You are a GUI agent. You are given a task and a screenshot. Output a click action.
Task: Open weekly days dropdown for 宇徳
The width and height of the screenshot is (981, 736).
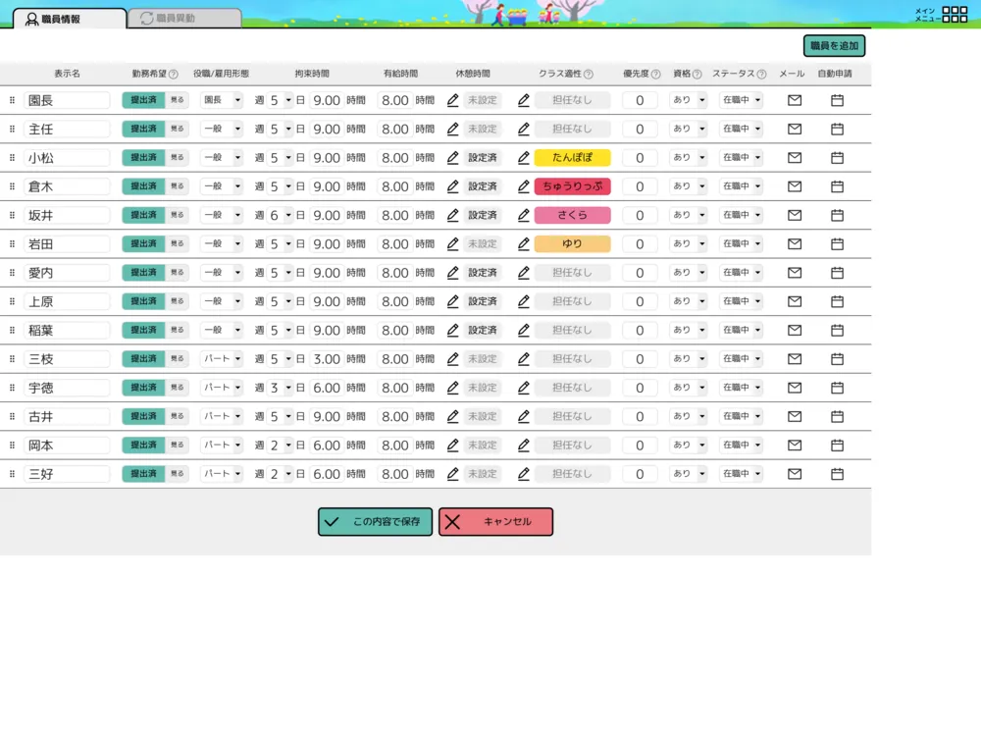point(280,388)
